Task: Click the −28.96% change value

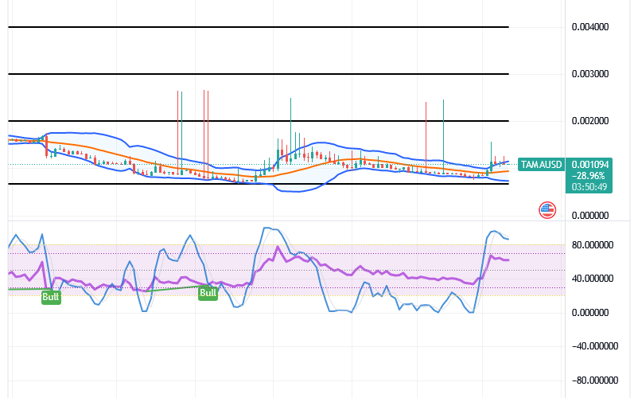Action: coord(589,176)
